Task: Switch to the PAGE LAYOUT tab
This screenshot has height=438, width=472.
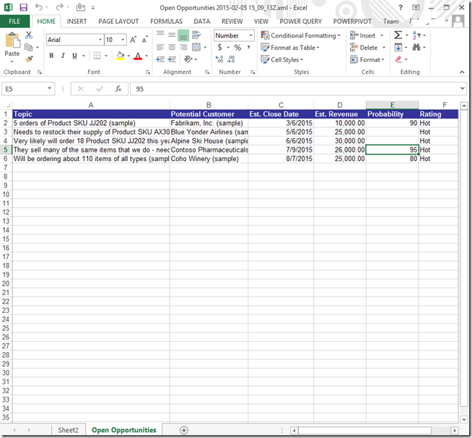Action: click(x=118, y=22)
